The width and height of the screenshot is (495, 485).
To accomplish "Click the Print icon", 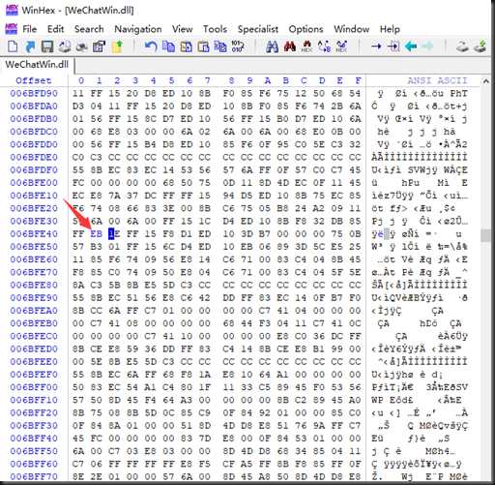I will pos(65,46).
